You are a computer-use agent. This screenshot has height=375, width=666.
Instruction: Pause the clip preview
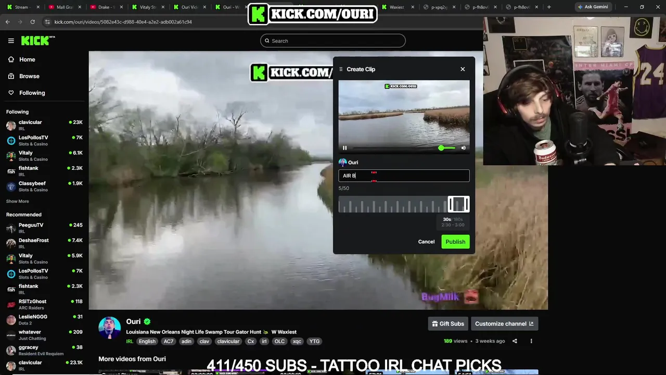point(344,148)
